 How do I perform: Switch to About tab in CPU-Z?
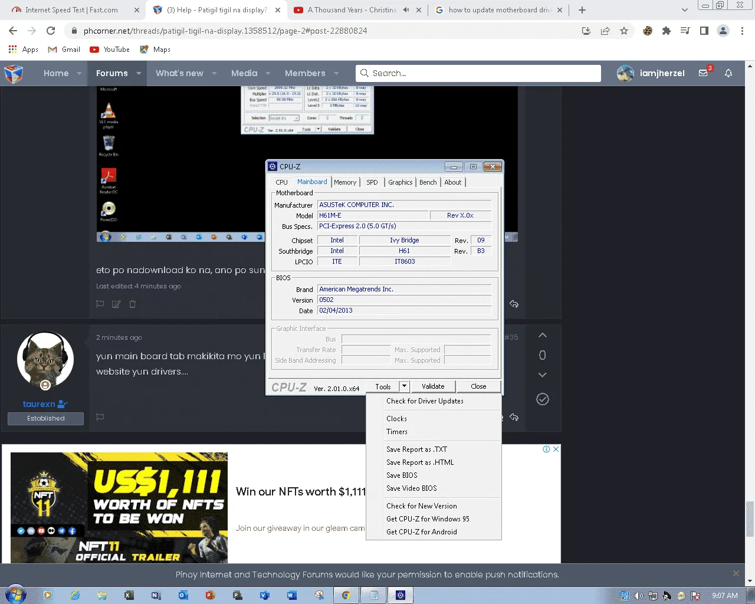point(453,182)
